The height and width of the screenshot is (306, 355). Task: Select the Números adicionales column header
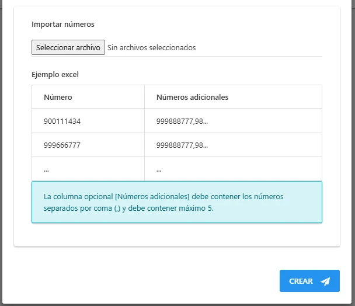coord(233,97)
